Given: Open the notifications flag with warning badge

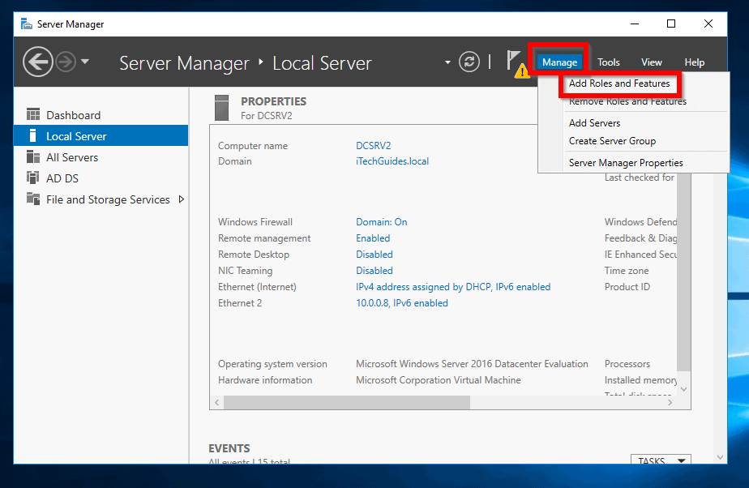Looking at the screenshot, I should pyautogui.click(x=516, y=62).
